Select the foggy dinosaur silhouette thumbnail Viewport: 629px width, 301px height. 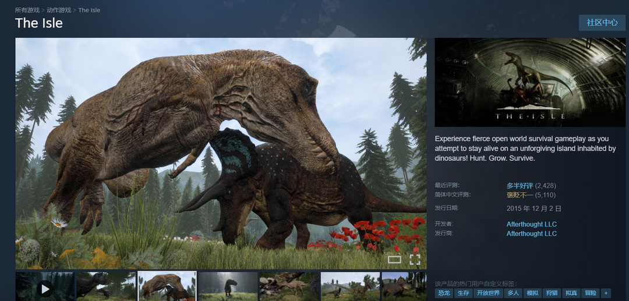point(228,286)
